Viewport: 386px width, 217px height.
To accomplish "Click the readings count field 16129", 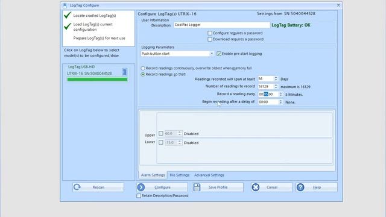I will 265,87.
